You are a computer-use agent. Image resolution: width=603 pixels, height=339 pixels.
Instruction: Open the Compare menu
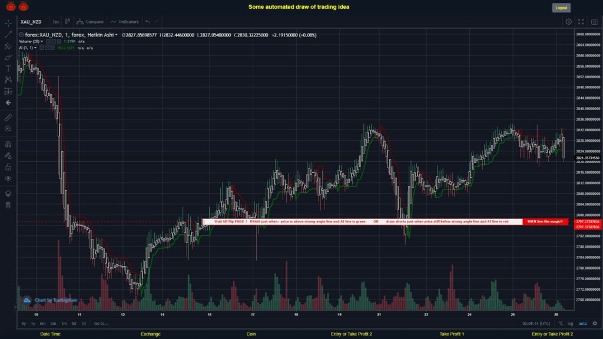[95, 21]
